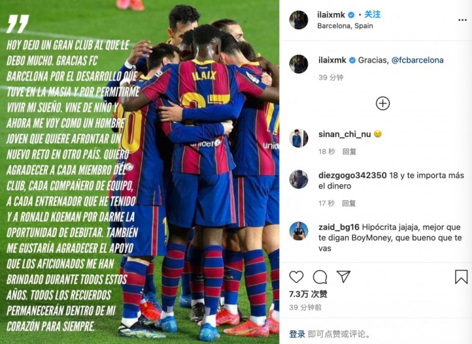Screen dimensions: 472x344
Task: Open the comment speech bubble icon
Action: click(x=320, y=277)
